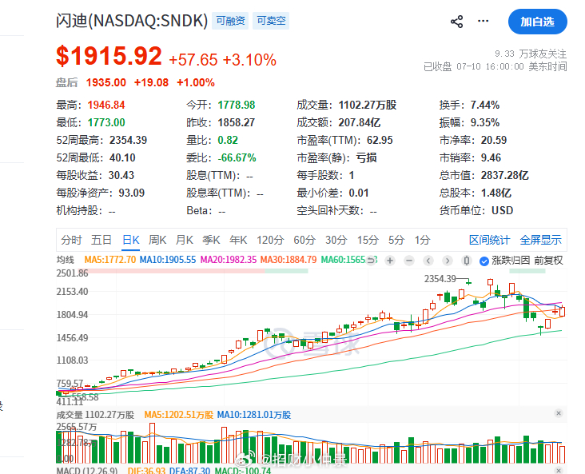This screenshot has width=585, height=474.
Task: Click the MA10:1905.55 indicator label
Action: click(x=168, y=260)
